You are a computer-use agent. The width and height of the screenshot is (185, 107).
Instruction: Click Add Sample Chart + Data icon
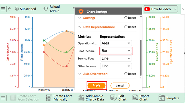pos(81,98)
